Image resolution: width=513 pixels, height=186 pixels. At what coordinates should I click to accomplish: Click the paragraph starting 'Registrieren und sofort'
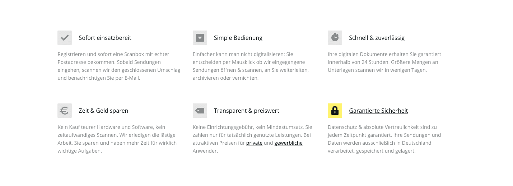[119, 66]
